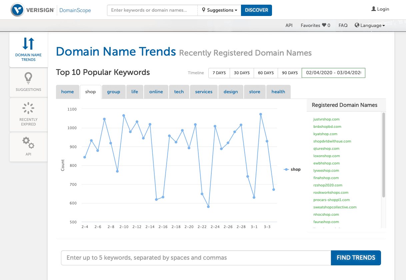Viewport: 406px width, 280px height.
Task: Open finahshop.com domain link
Action: point(326,178)
